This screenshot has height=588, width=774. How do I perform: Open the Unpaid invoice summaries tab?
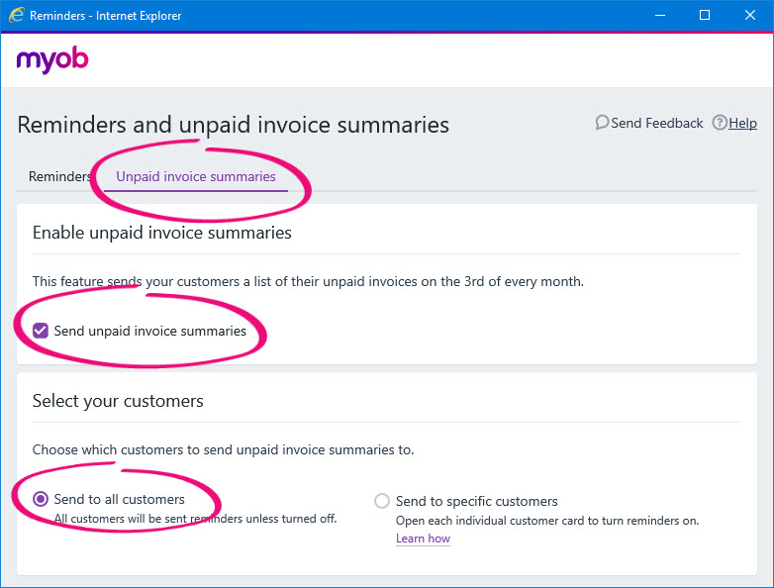[196, 176]
